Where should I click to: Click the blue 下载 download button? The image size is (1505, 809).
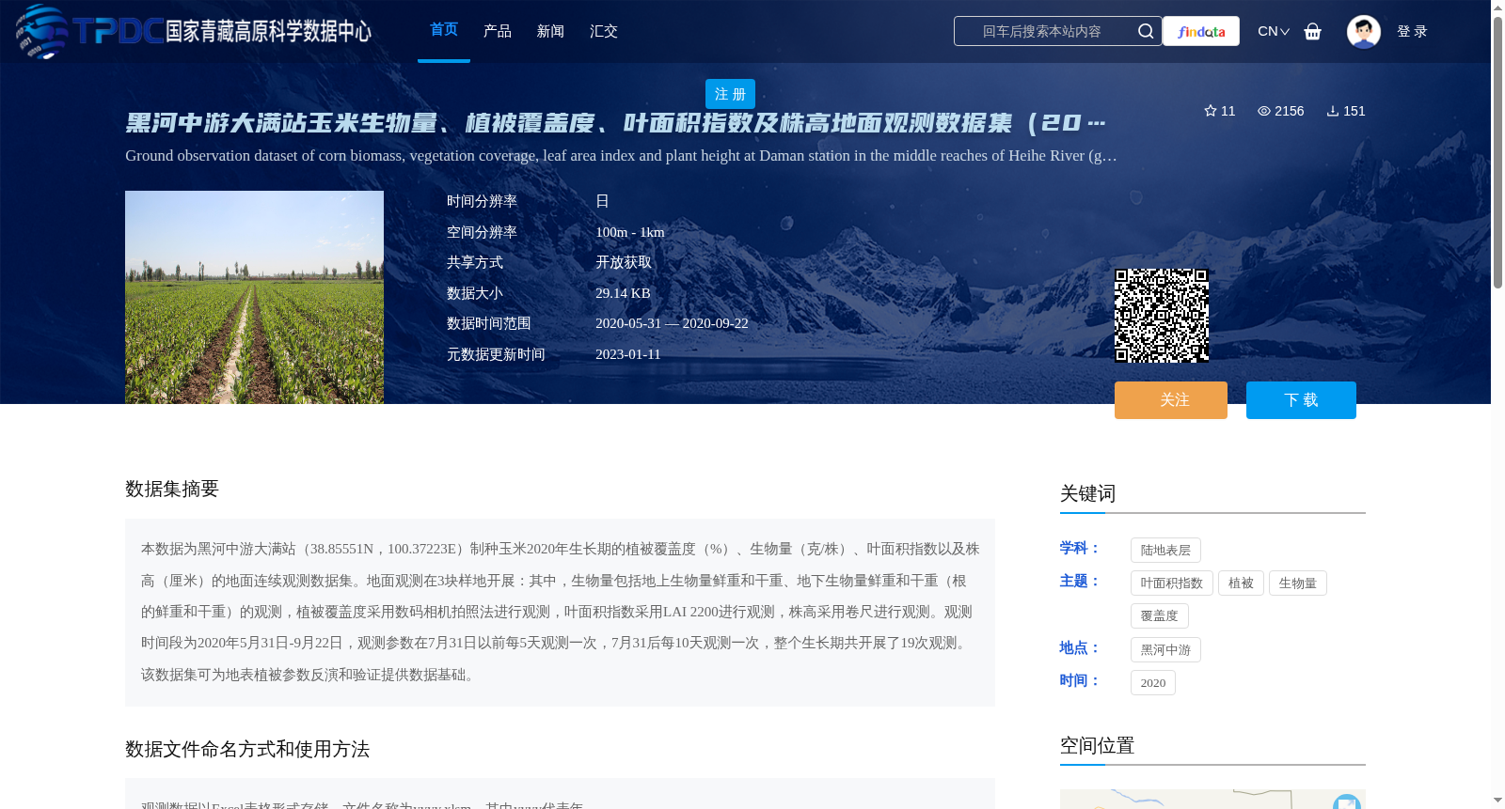tap(1301, 400)
